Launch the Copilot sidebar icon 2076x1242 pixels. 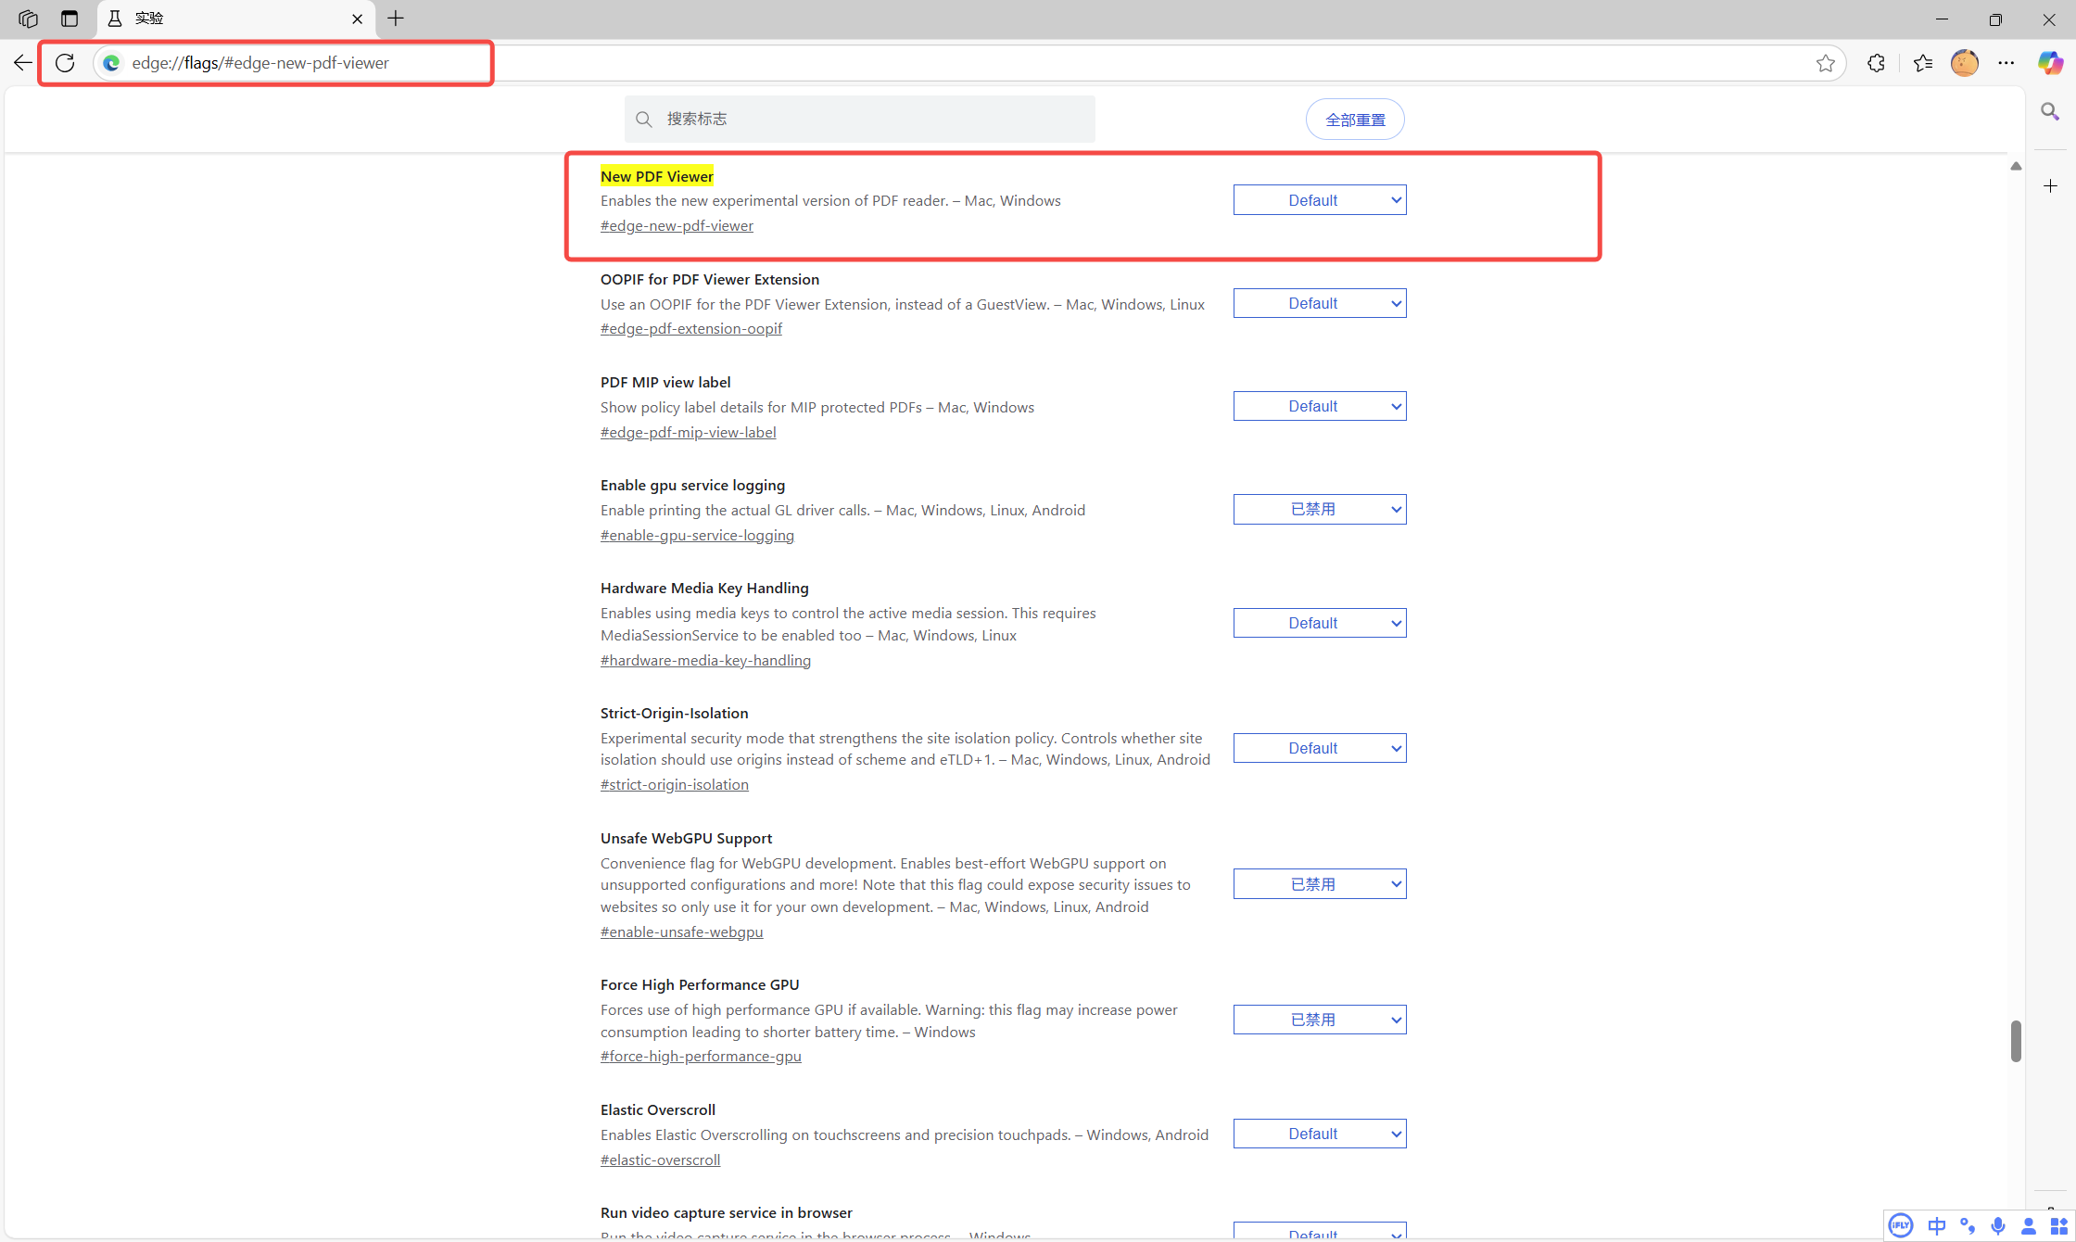[x=2050, y=63]
